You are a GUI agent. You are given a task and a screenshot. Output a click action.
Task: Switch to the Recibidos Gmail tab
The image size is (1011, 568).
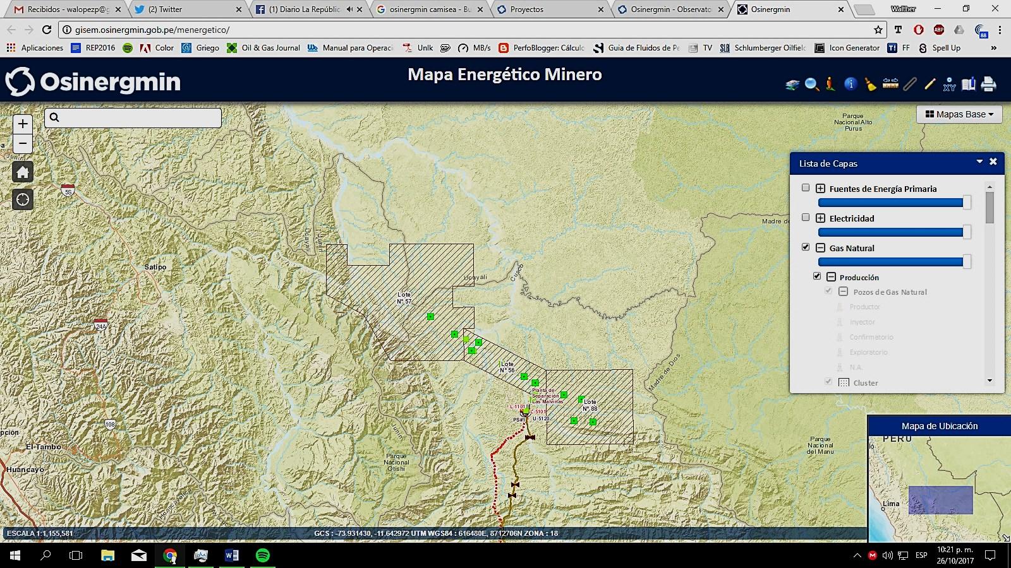pos(68,9)
